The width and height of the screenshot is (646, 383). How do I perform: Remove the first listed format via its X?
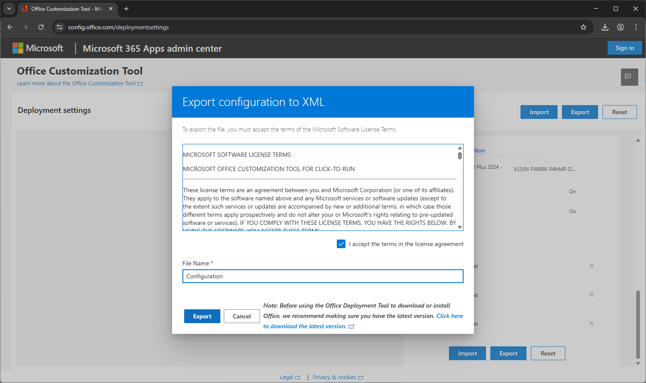click(x=591, y=265)
